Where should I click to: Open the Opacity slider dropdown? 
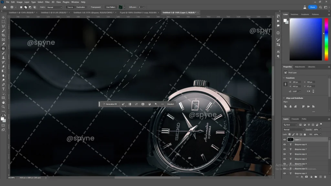[320, 130]
